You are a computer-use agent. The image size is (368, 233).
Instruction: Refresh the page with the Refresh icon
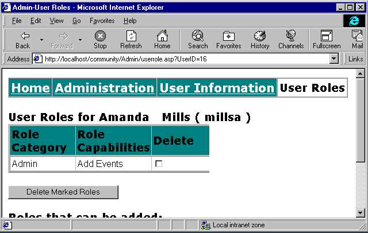pyautogui.click(x=131, y=39)
